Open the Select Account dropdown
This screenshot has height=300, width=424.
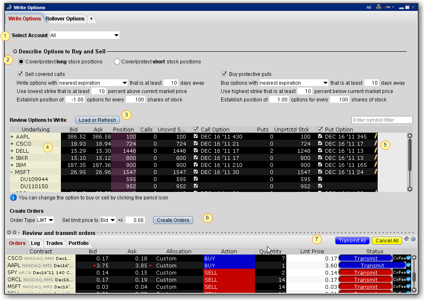coord(116,35)
